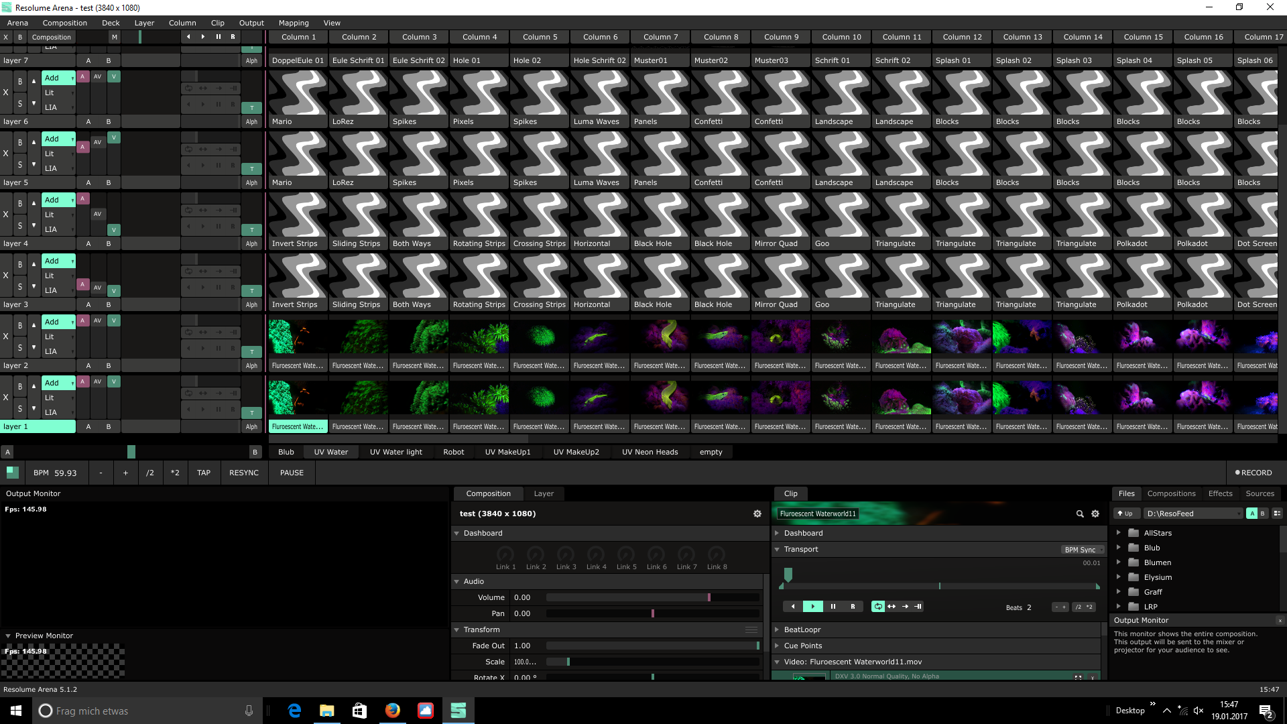Screen dimensions: 1287x724
Task: Toggle file browser list view icon
Action: [x=1277, y=514]
